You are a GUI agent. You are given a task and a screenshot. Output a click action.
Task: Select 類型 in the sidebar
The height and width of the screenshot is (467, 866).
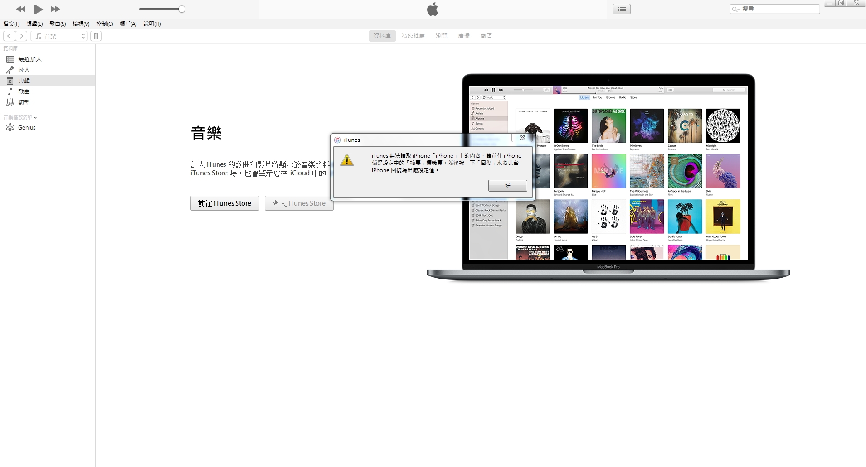[x=48, y=103]
